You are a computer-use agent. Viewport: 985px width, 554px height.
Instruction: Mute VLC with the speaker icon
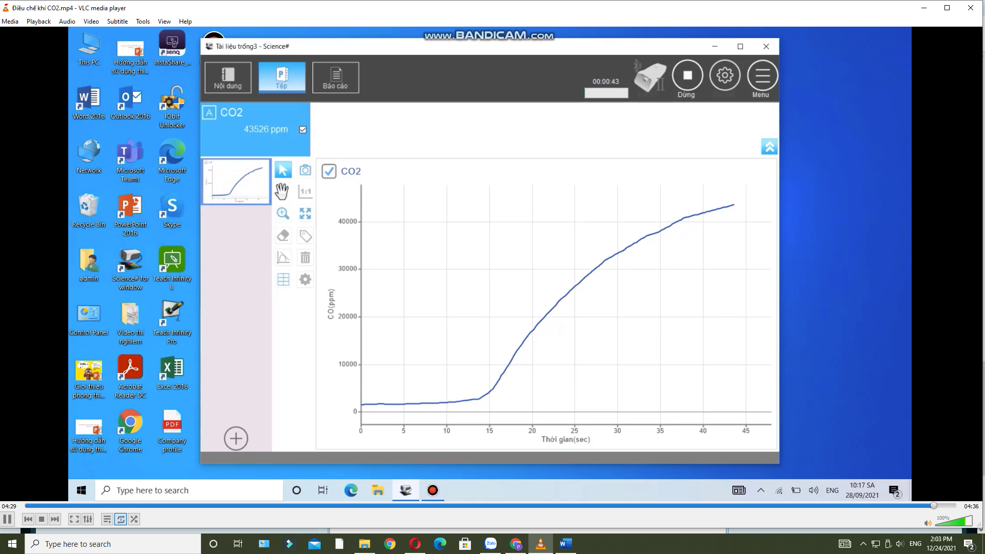click(928, 523)
